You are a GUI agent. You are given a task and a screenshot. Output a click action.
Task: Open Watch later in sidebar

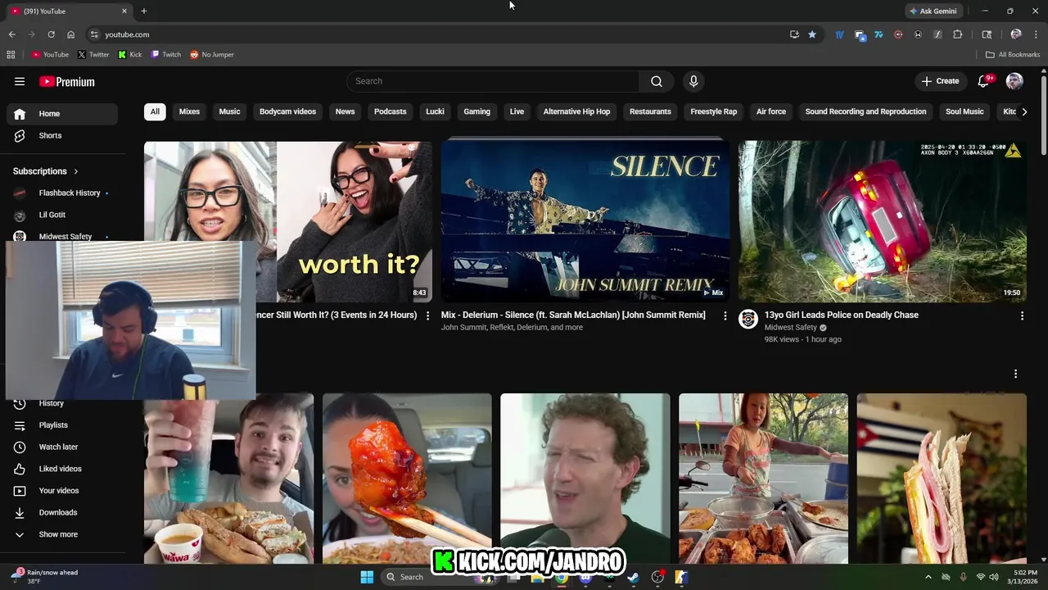62,447
